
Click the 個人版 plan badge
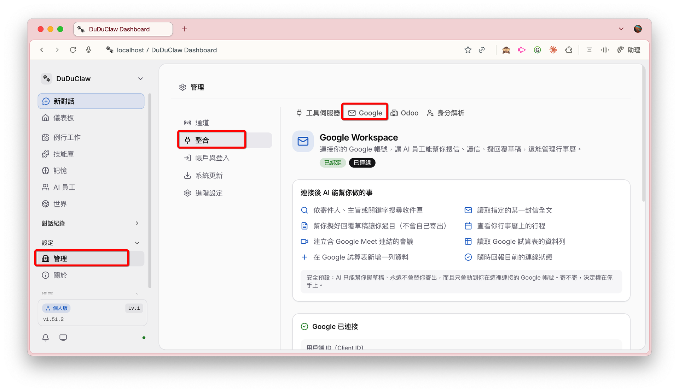57,308
